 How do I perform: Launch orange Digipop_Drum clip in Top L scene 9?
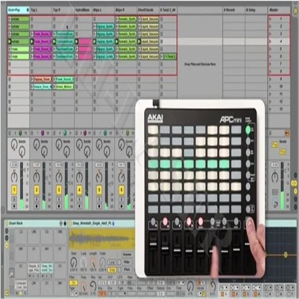[32, 79]
